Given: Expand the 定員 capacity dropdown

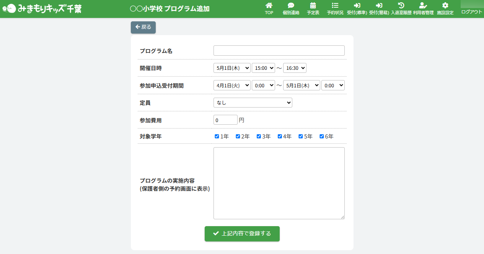Looking at the screenshot, I should click(x=253, y=103).
